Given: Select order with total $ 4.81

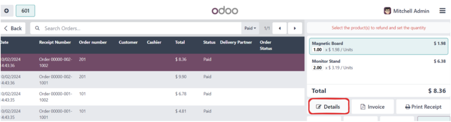Looking at the screenshot, I should tap(152, 113).
